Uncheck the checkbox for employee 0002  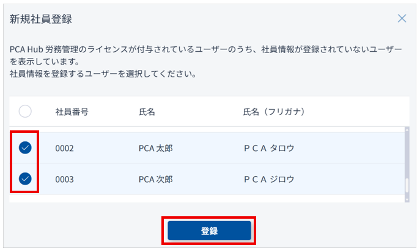[x=25, y=147]
